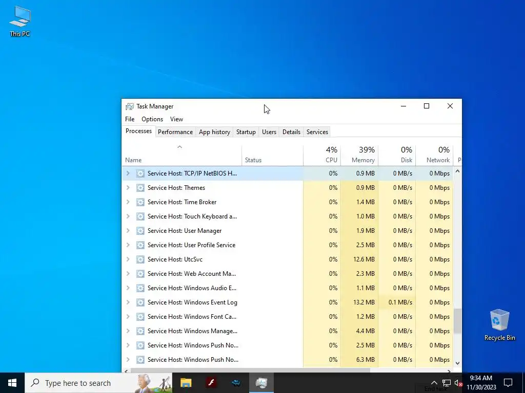Open the File menu
This screenshot has height=393, width=525.
pyautogui.click(x=130, y=119)
